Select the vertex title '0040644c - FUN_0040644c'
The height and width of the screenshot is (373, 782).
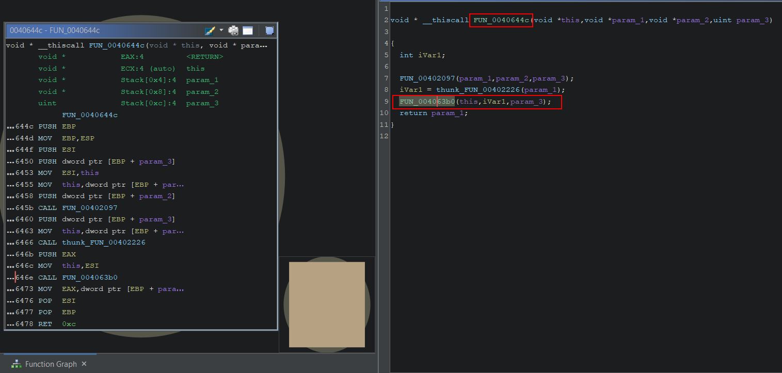pyautogui.click(x=55, y=30)
